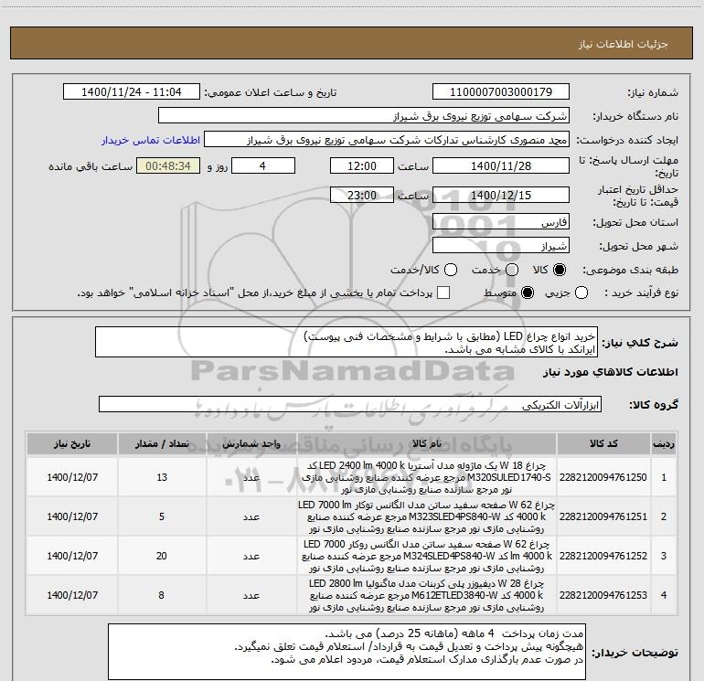Click quantity 8 in row 4
Screen dimensions: 704x681
pos(161,595)
